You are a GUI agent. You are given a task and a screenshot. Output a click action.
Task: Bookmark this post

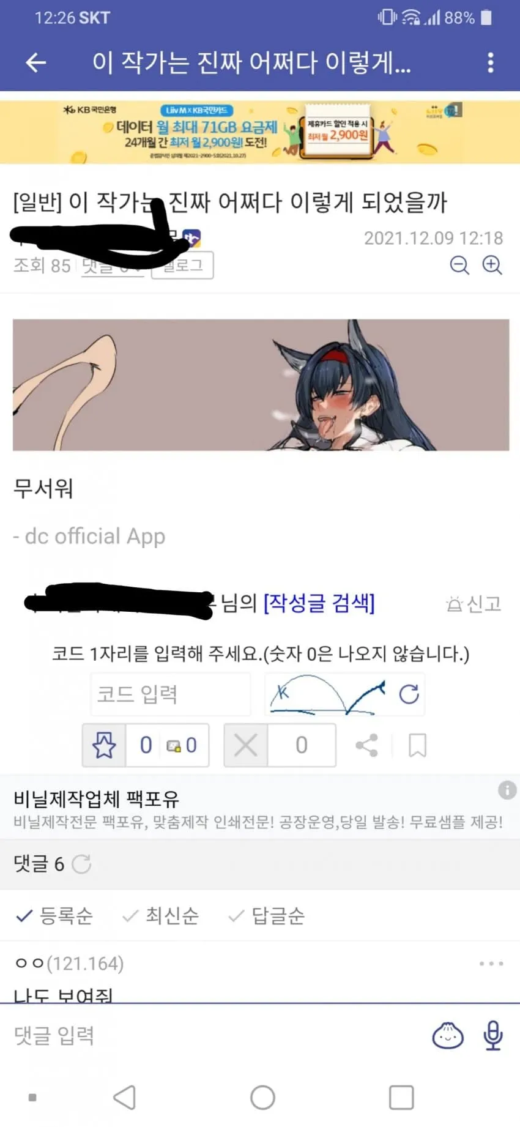[x=417, y=745]
